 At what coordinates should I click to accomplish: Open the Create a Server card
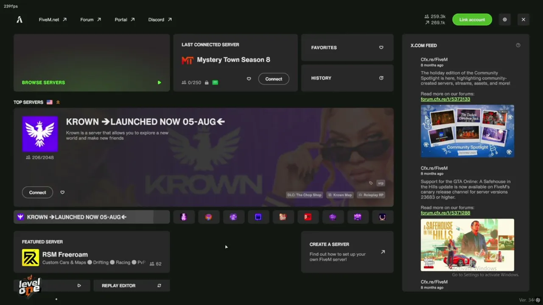347,252
